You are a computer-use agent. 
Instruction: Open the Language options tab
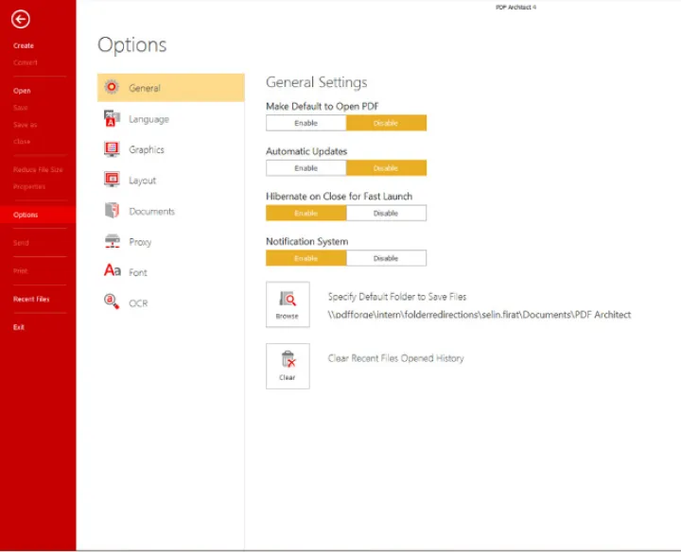pyautogui.click(x=170, y=119)
